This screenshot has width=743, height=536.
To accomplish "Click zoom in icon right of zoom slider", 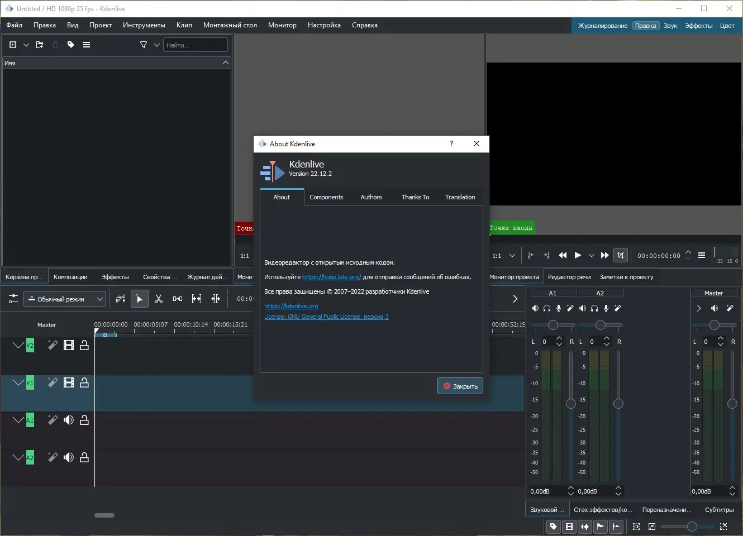I will 723,526.
